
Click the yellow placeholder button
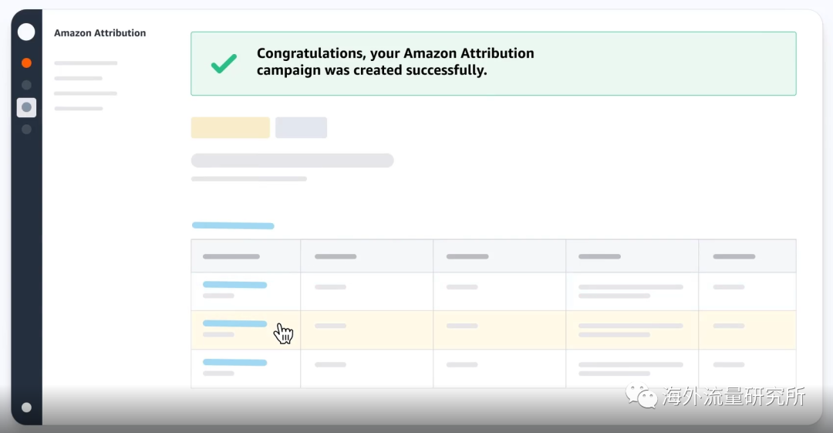point(230,127)
